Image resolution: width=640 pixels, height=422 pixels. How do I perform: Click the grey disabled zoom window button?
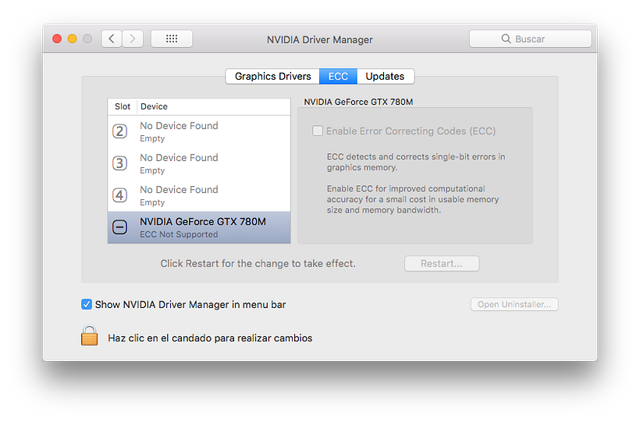pyautogui.click(x=87, y=39)
